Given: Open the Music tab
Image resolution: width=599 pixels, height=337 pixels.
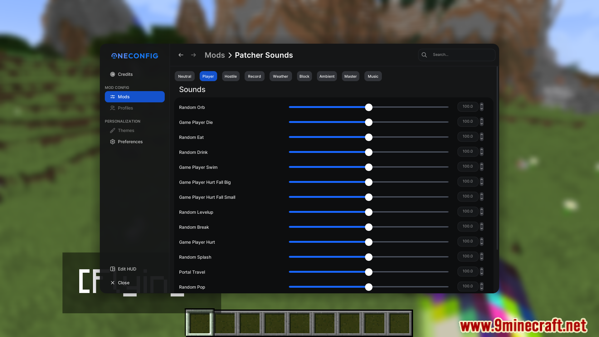Looking at the screenshot, I should (x=373, y=76).
